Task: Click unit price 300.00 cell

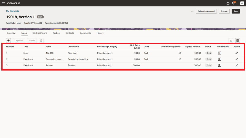Action: click(x=136, y=65)
